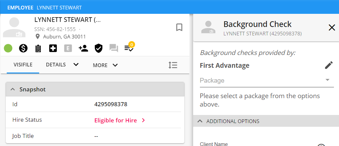
Task: Switch to the Visifile tab
Action: (x=23, y=65)
